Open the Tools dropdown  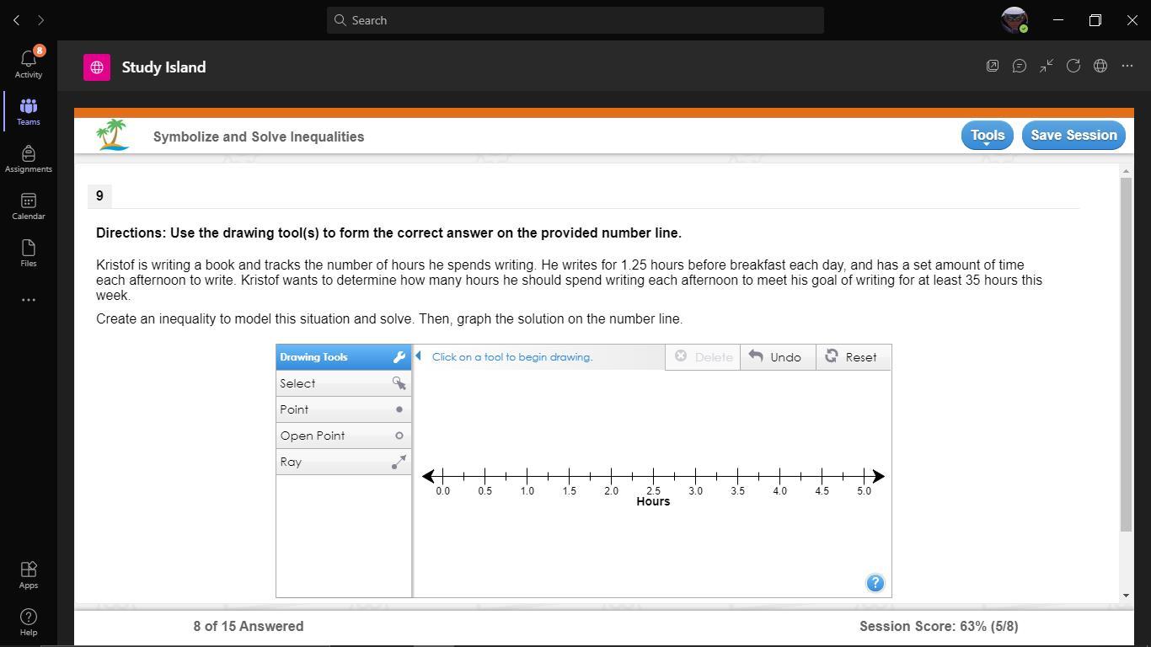988,136
